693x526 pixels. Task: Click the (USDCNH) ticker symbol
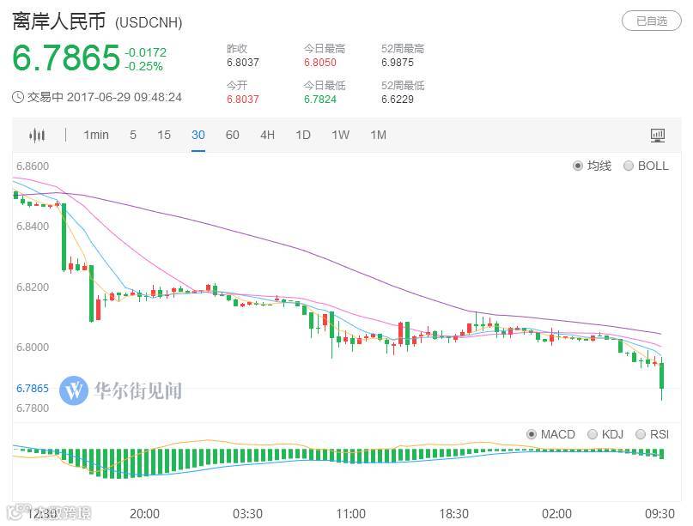click(149, 22)
